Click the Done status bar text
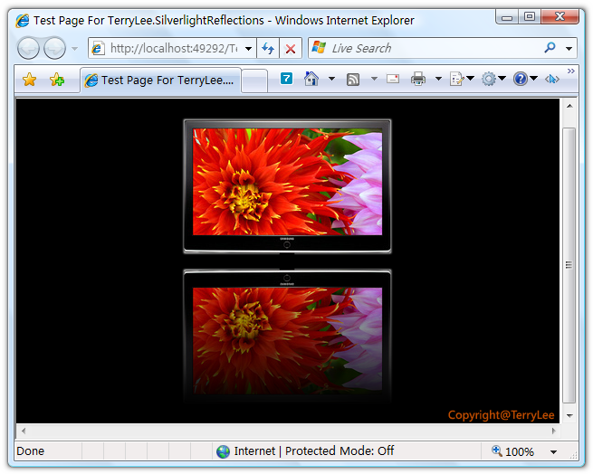This screenshot has width=593, height=474. point(30,451)
